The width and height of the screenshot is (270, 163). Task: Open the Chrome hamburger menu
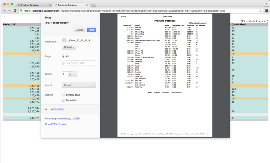pyautogui.click(x=266, y=11)
